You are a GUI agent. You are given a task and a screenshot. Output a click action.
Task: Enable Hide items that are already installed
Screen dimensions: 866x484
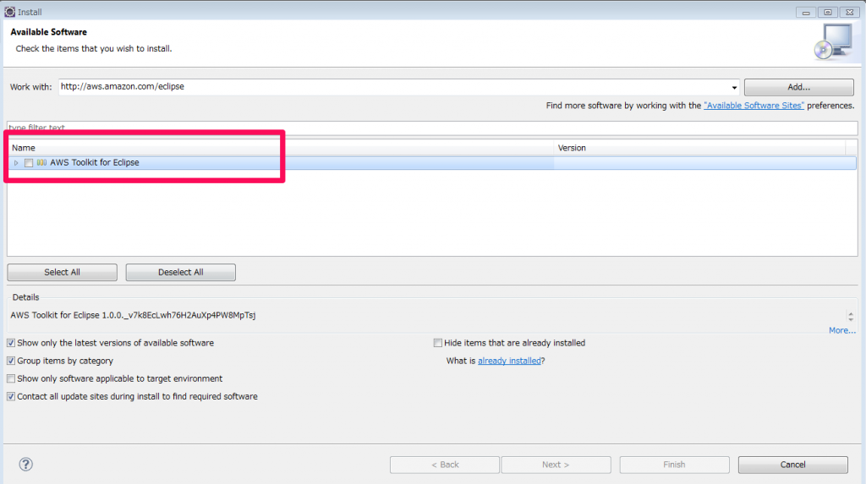coord(437,343)
